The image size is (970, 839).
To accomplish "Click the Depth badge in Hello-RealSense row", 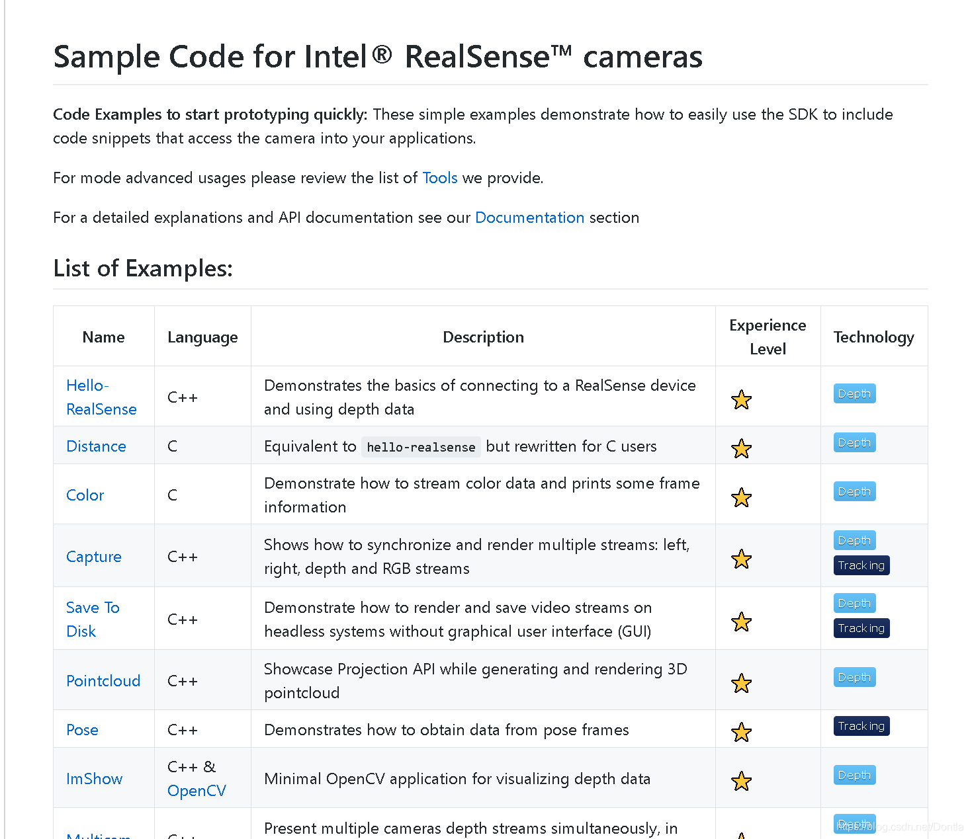I will point(854,393).
